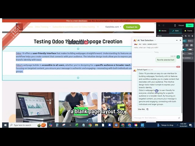Screen dimensions: 195x146
Task: Click the Contact Us button
Action: 132,27
